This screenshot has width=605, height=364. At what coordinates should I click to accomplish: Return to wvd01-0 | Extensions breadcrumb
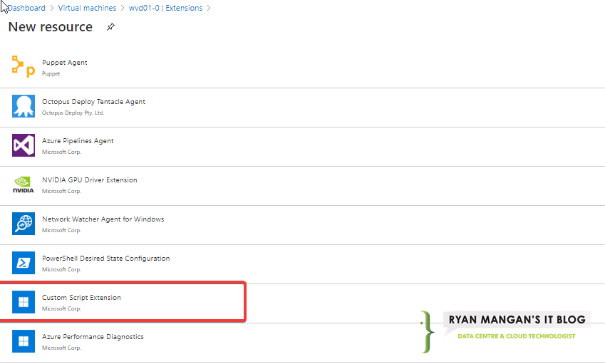165,8
